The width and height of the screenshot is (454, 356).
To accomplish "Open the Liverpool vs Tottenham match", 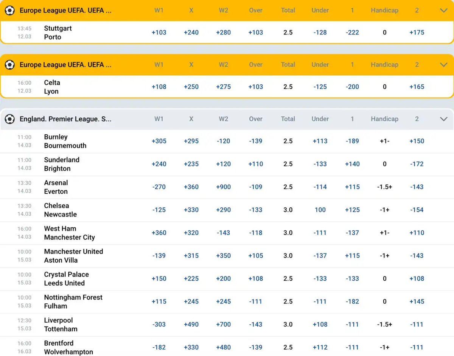I will tap(61, 325).
